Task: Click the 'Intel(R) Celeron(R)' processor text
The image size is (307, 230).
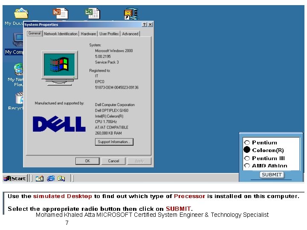Action: [x=109, y=116]
